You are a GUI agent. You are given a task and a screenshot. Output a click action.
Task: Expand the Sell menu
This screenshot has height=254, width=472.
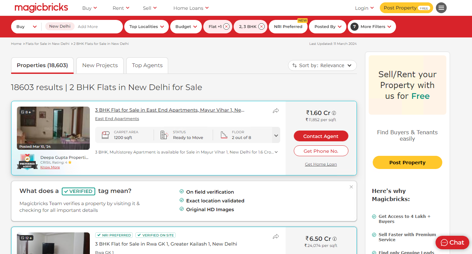[x=150, y=8]
